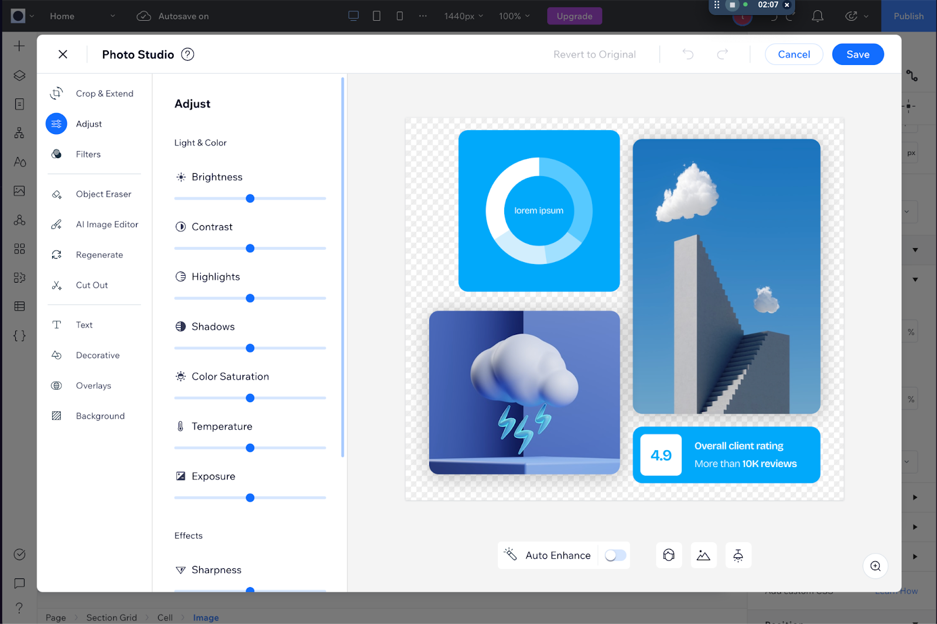Toggle the Auto Enhance switch
Viewport: 937px width, 624px height.
click(x=615, y=556)
